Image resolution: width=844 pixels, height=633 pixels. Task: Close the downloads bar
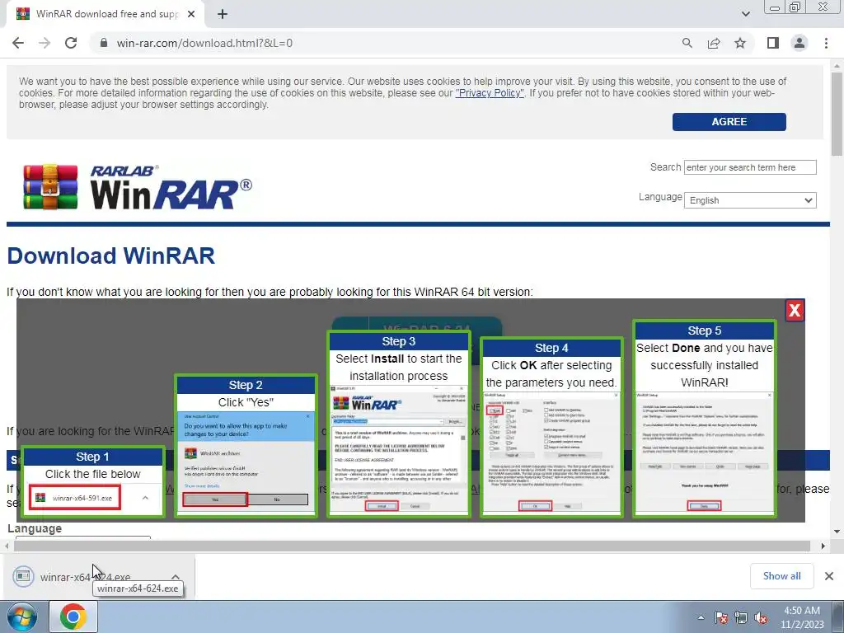click(x=829, y=576)
